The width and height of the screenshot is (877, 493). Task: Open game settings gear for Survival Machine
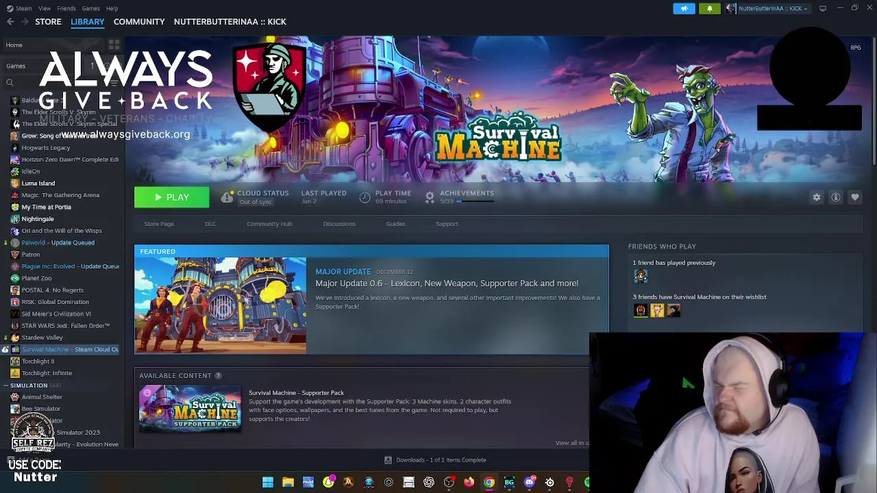coord(817,197)
